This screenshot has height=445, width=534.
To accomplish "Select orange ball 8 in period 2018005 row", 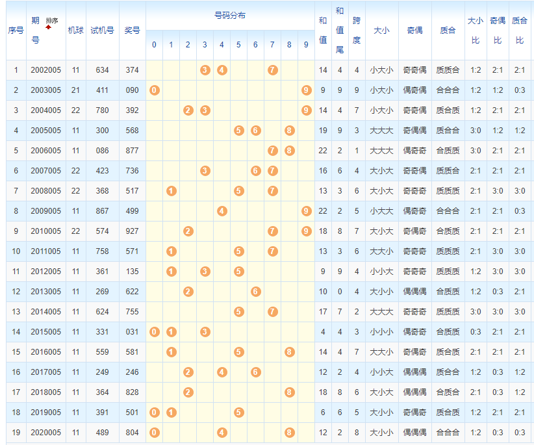I will pyautogui.click(x=289, y=392).
